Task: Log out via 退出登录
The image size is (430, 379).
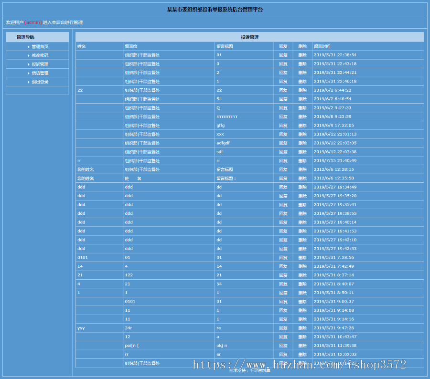Action: [40, 82]
